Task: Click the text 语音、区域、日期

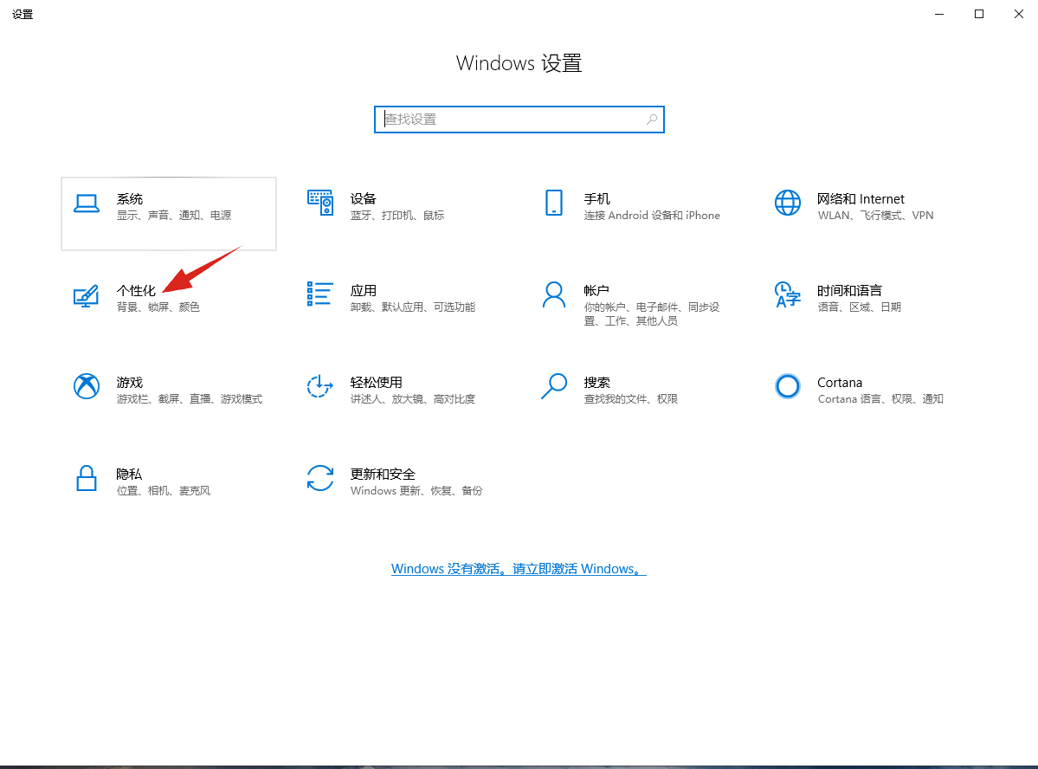Action: (860, 307)
